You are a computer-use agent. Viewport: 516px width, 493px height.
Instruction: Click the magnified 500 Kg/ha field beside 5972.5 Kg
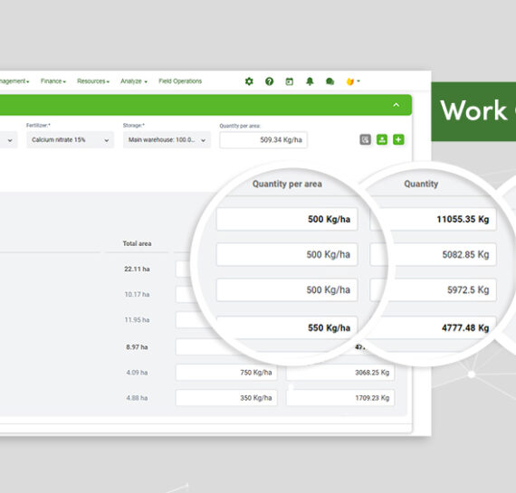click(x=287, y=289)
